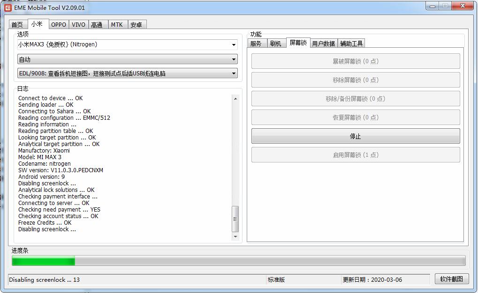Click log line 'Connecting to Sahara ... OK'
This screenshot has height=293, width=478.
tap(54, 111)
